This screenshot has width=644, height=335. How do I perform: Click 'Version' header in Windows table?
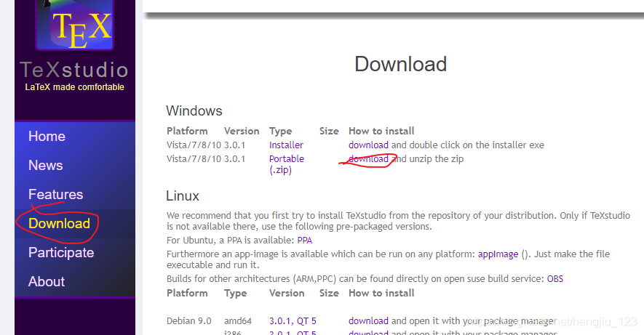(242, 132)
